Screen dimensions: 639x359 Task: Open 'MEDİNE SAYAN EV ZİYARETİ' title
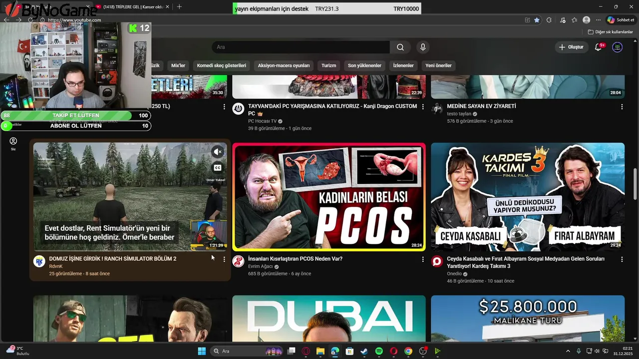coord(481,106)
